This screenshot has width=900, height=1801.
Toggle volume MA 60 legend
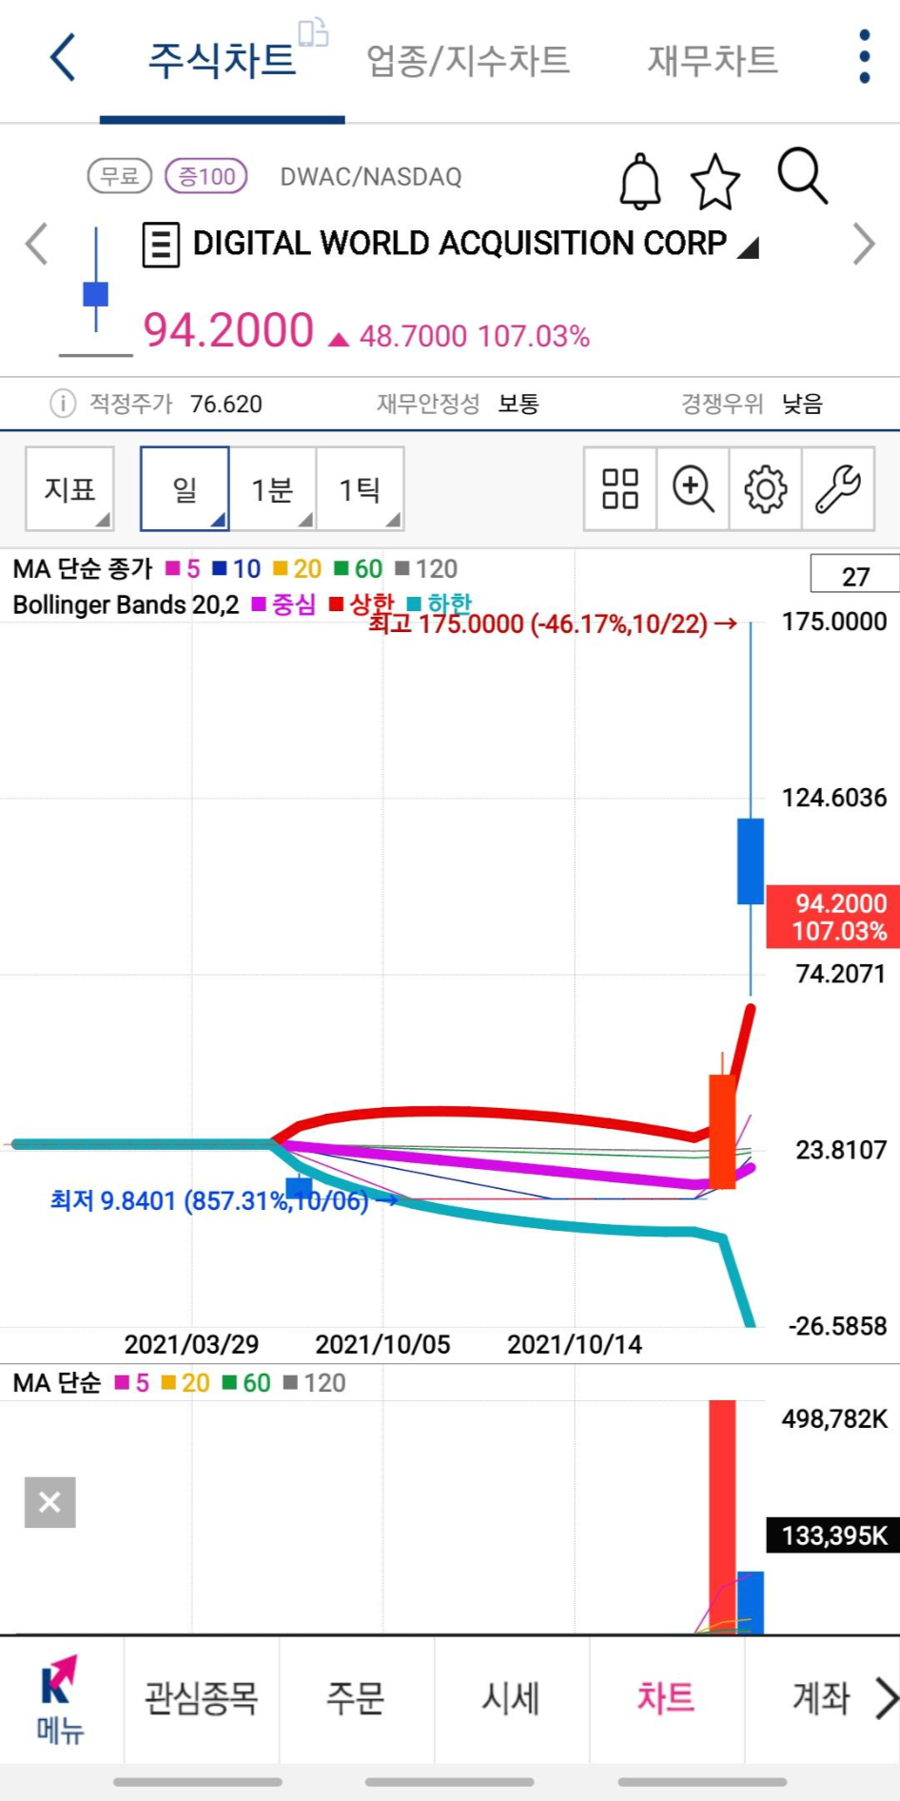[x=246, y=1383]
